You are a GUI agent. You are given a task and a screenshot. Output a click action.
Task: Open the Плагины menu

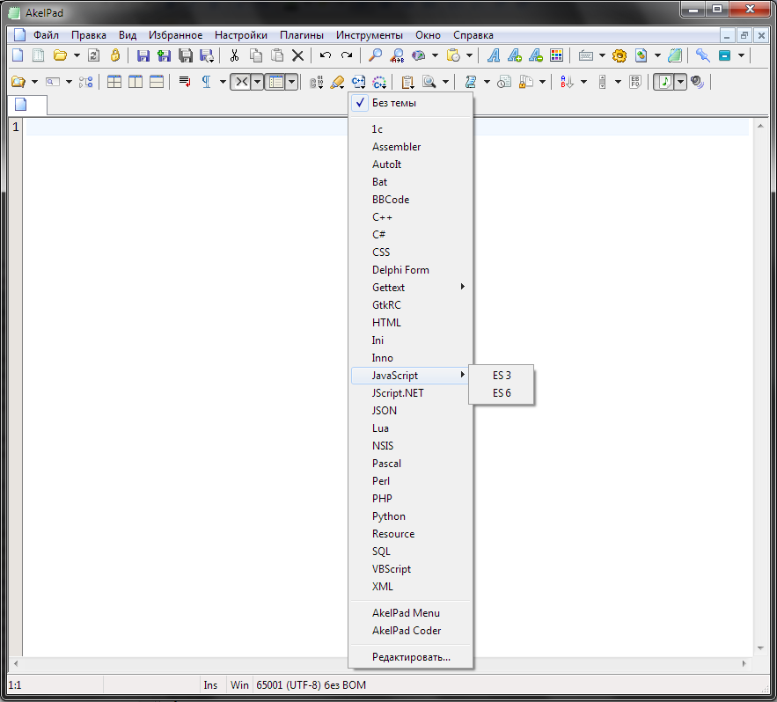coord(302,35)
